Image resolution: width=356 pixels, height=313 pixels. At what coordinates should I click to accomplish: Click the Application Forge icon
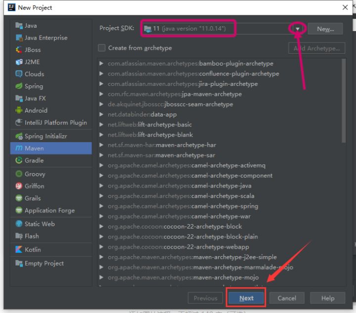(19, 210)
